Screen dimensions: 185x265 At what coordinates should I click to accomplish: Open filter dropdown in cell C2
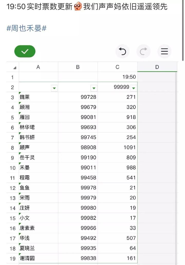(134, 88)
